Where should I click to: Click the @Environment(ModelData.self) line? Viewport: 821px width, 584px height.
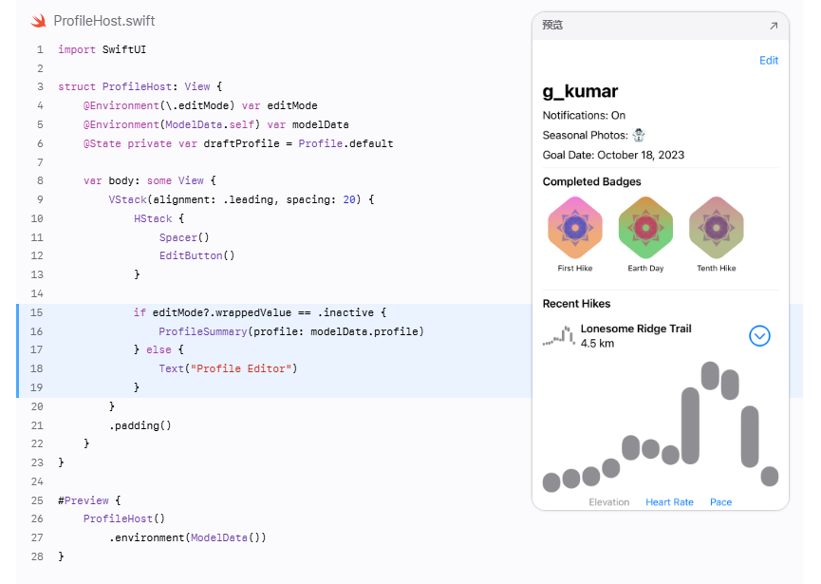coord(216,124)
